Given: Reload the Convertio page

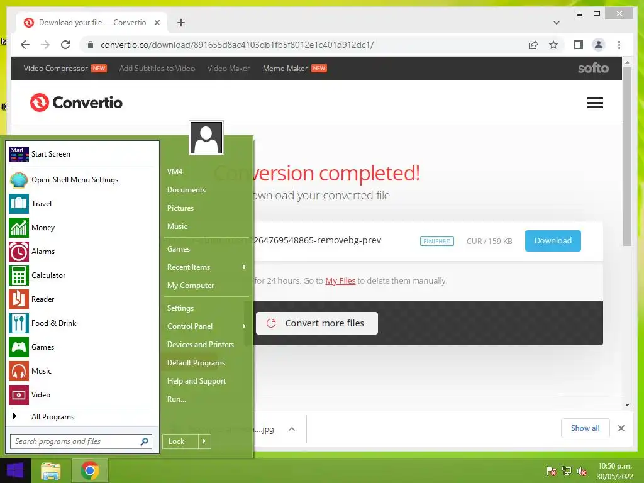Looking at the screenshot, I should pyautogui.click(x=65, y=45).
